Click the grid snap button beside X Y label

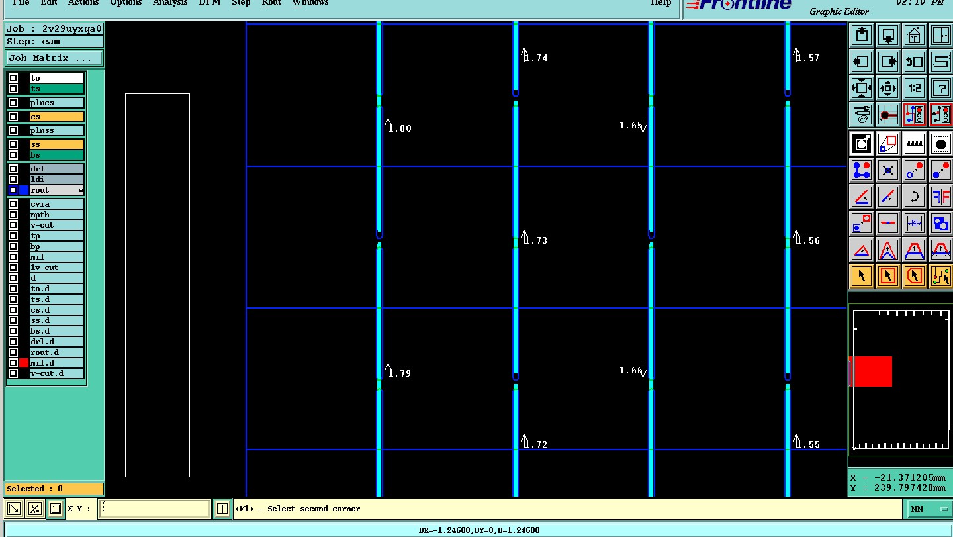click(56, 509)
